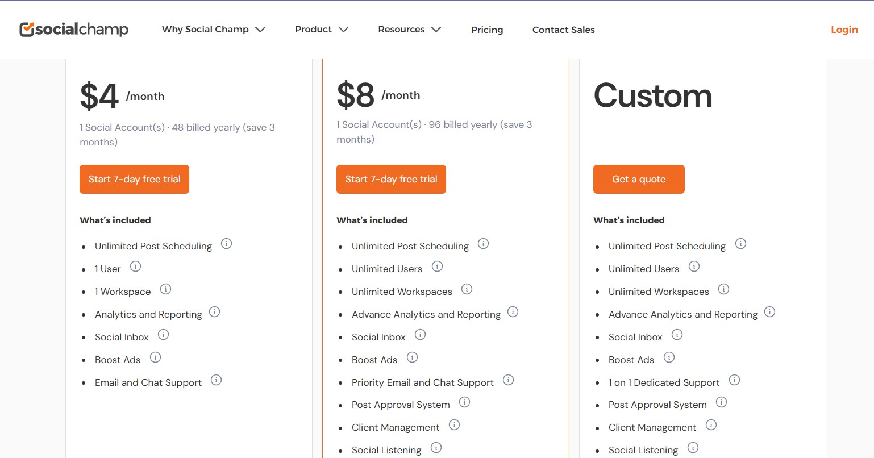
Task: Click the Login link
Action: [x=844, y=30]
